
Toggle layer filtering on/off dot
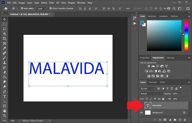tap(180, 88)
